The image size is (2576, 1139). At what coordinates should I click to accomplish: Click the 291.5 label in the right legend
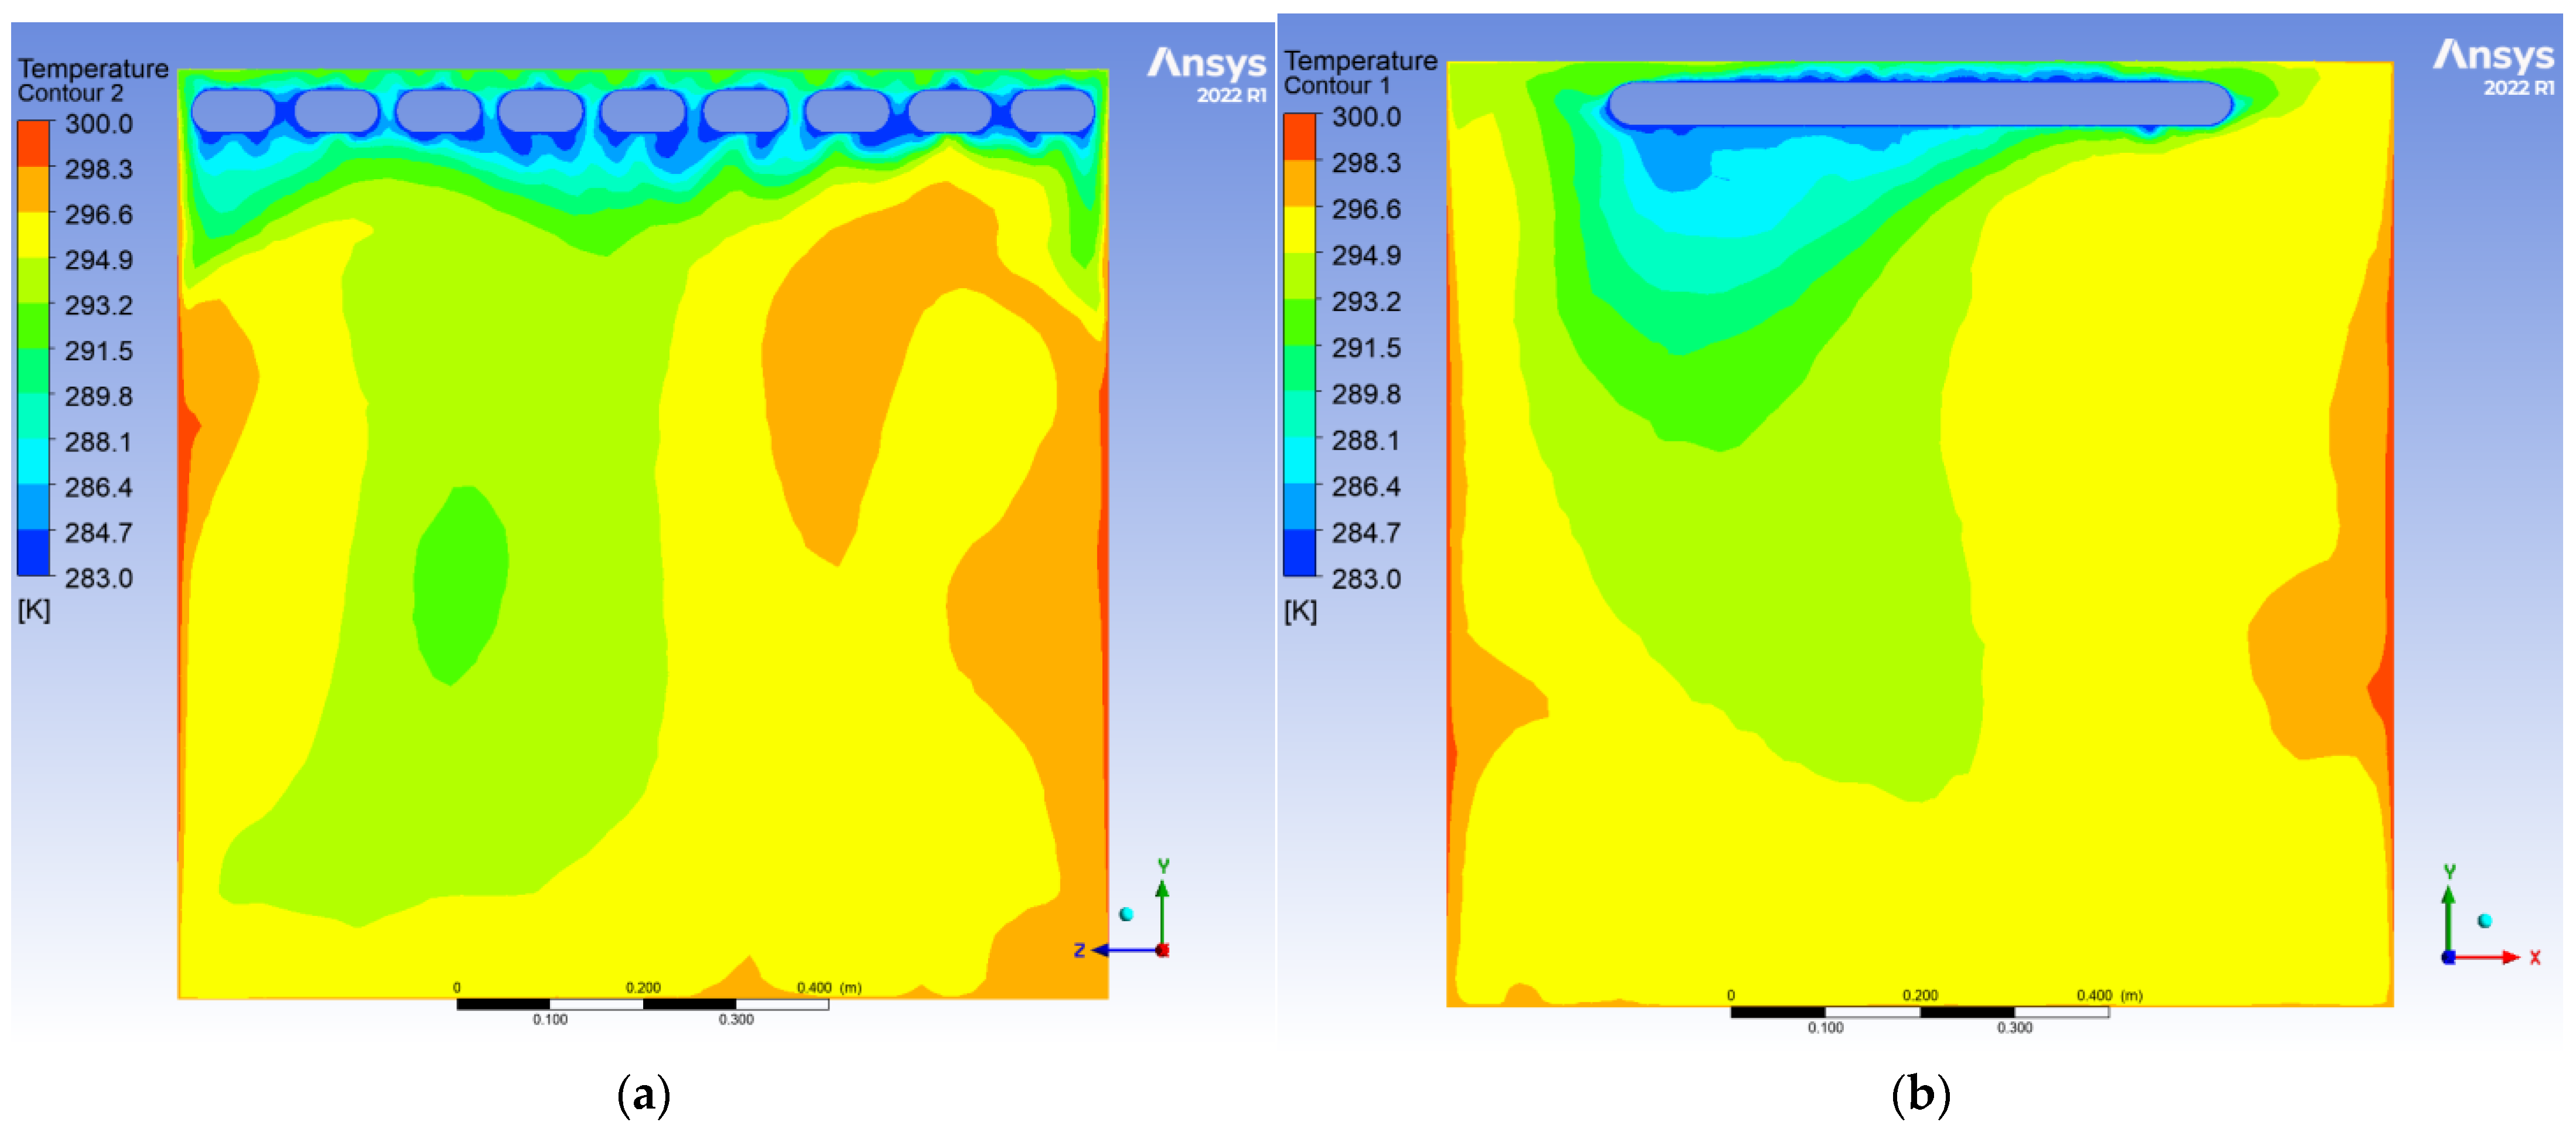click(x=1365, y=348)
